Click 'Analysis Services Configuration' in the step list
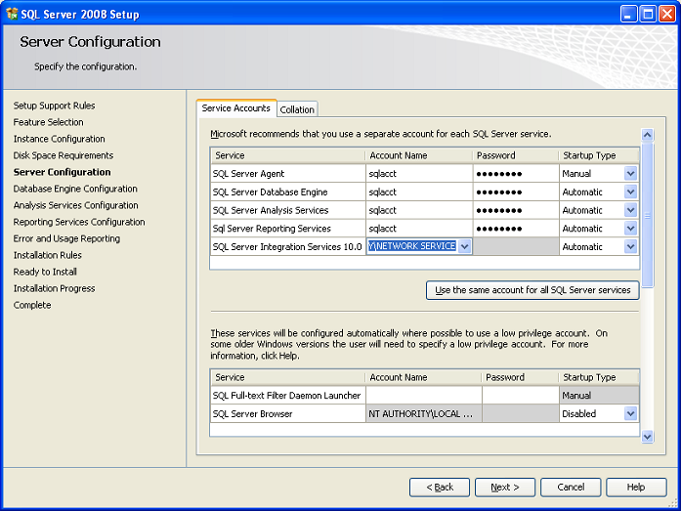Image resolution: width=681 pixels, height=511 pixels. tap(75, 205)
